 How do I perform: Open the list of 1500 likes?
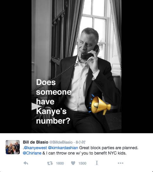point(82,163)
